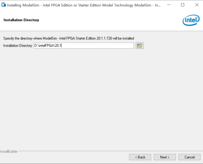The height and width of the screenshot is (164, 203).
Task: Click the 'Installation Directory' heading text
Action: [21, 20]
